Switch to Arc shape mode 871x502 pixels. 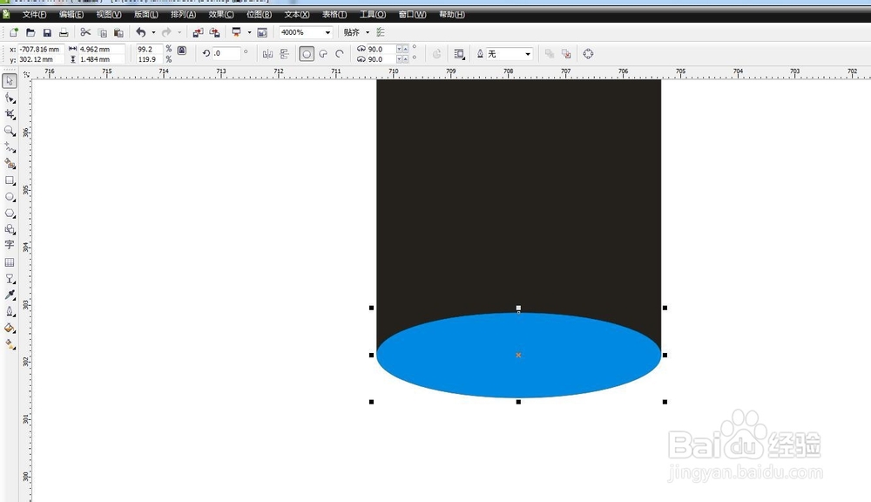[x=340, y=54]
